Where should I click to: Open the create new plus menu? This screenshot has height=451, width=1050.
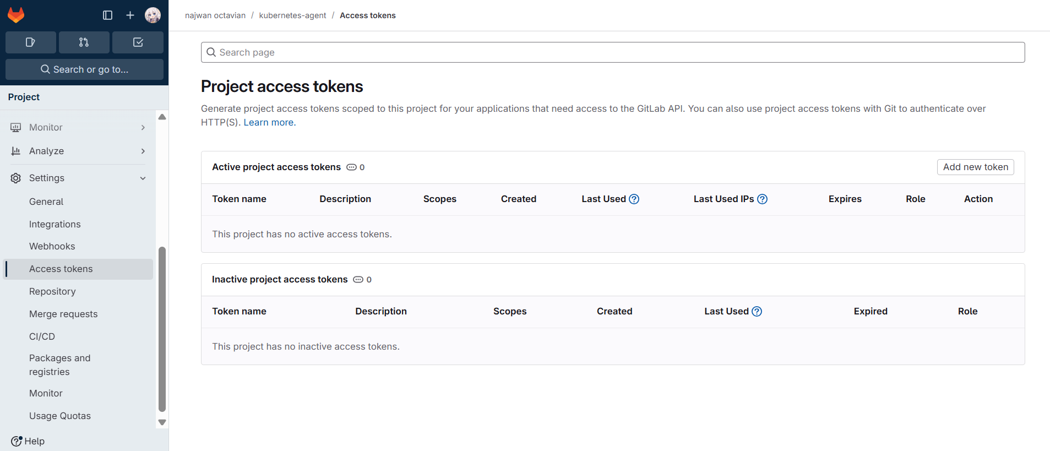[x=130, y=15]
